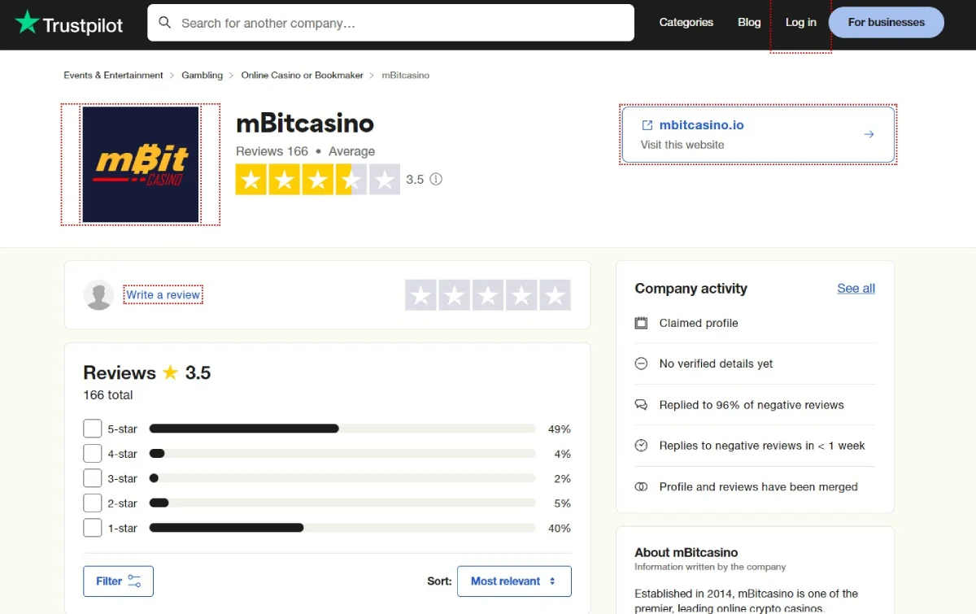The image size is (976, 614).
Task: Click the external-link icon beside mbitcasino.io
Action: (647, 124)
